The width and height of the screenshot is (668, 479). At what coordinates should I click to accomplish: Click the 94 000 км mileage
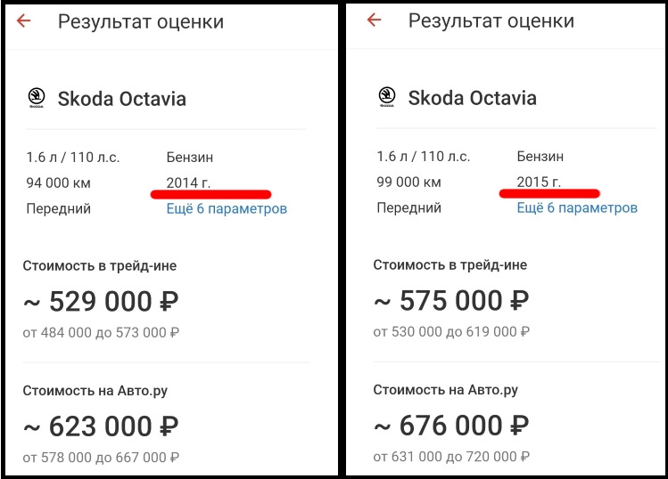(58, 183)
